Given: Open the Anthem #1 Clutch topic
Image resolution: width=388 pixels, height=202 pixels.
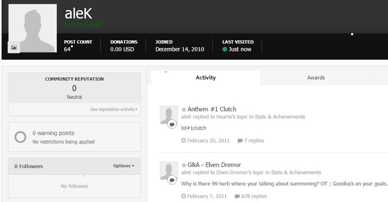Looking at the screenshot, I should (x=211, y=109).
